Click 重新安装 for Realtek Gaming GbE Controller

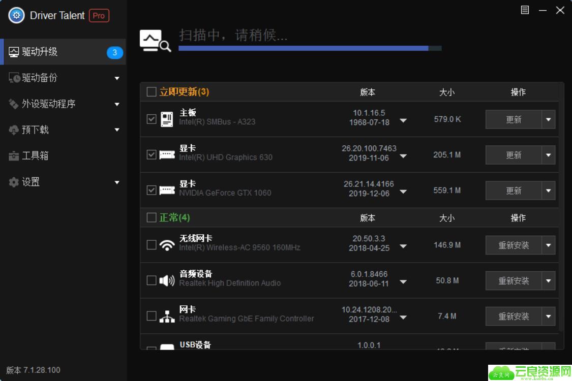click(x=514, y=316)
